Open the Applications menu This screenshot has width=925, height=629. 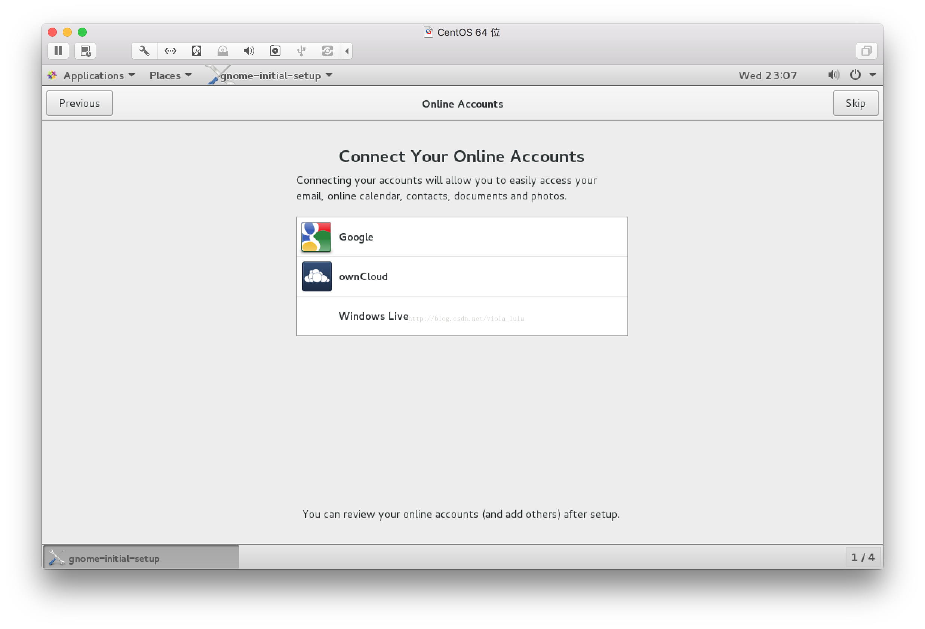click(x=99, y=75)
